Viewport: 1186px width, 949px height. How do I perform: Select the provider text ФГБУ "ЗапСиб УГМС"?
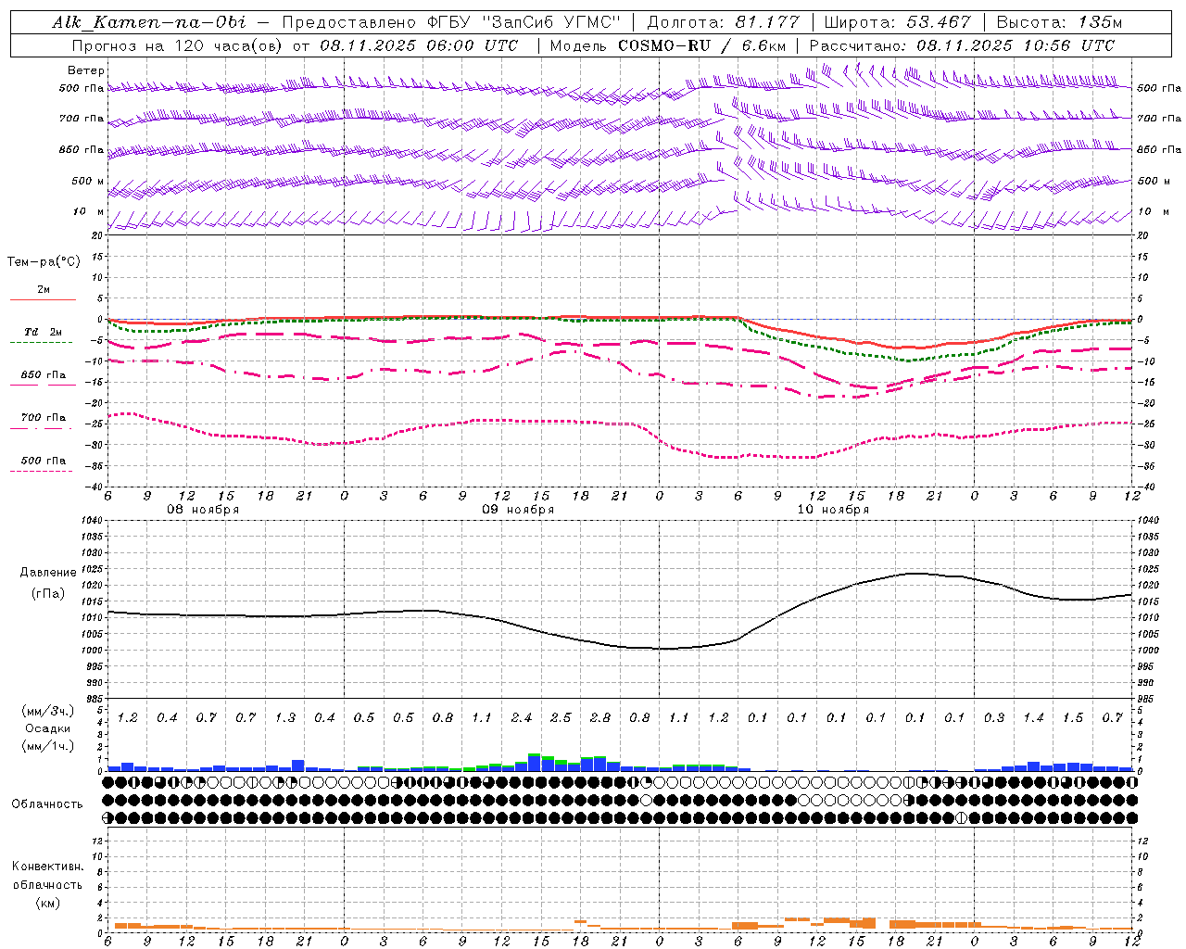click(524, 22)
